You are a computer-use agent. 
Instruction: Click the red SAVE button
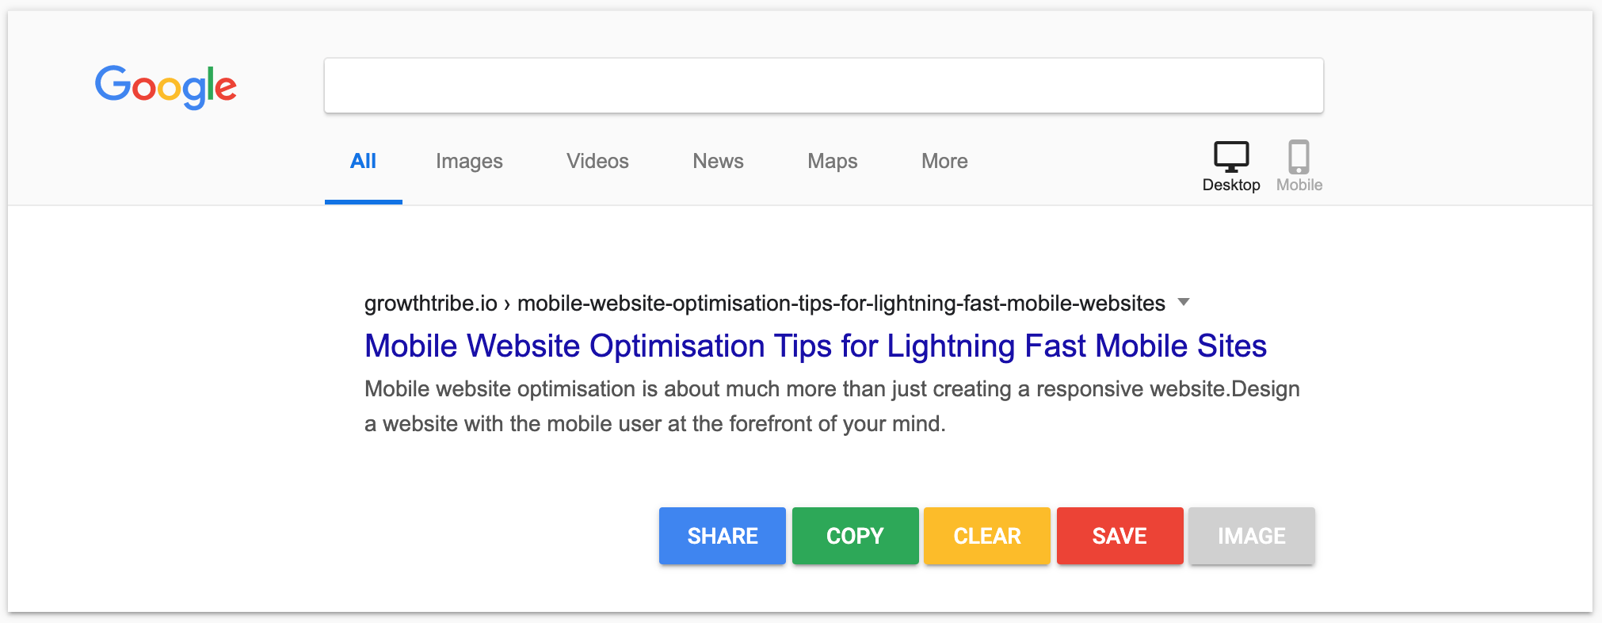pos(1120,536)
